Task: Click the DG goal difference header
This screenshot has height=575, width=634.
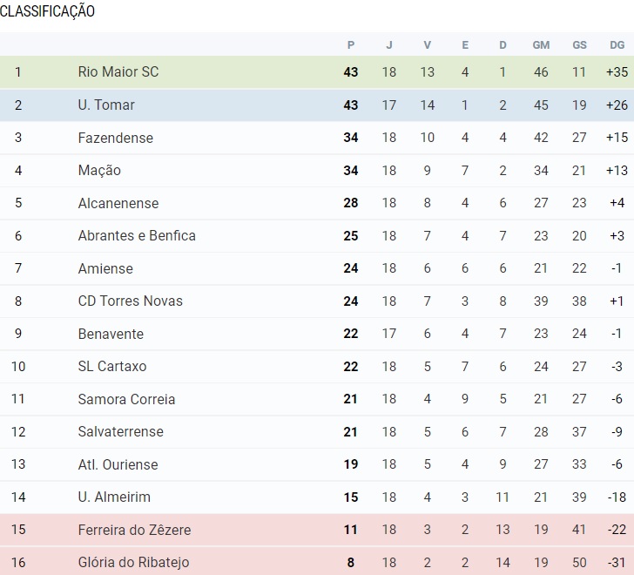Action: 617,45
